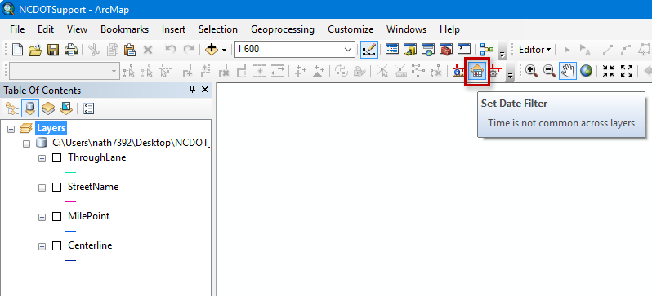652x296 pixels.
Task: Turn on the StreetName layer checkbox
Action: pyautogui.click(x=56, y=188)
